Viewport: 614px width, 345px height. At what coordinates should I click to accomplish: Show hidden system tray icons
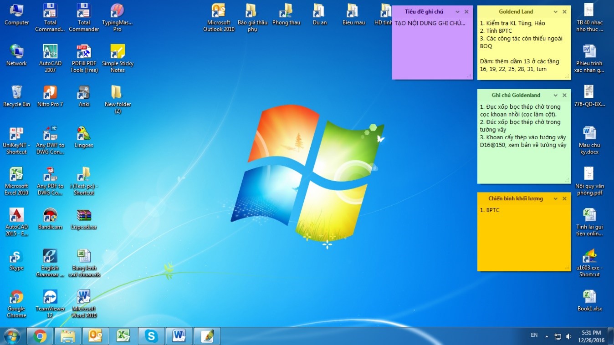tap(547, 336)
